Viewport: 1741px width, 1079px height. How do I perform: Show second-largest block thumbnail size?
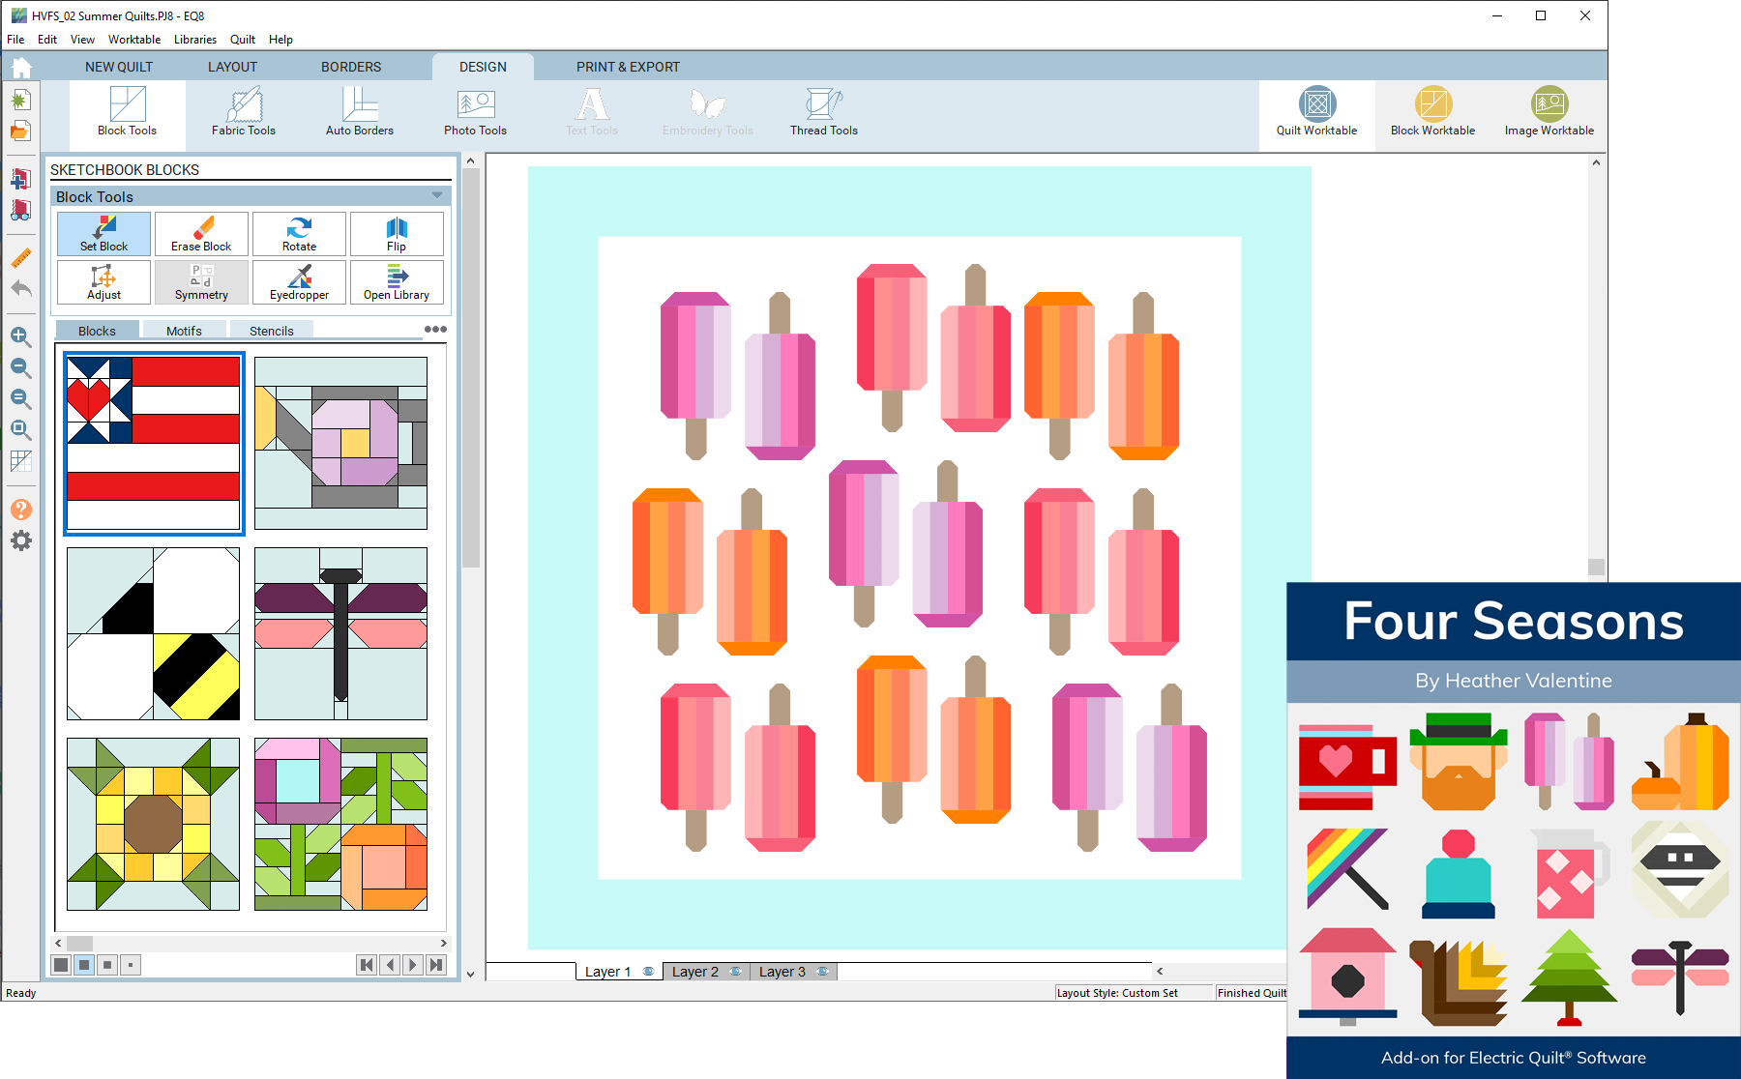pos(84,964)
